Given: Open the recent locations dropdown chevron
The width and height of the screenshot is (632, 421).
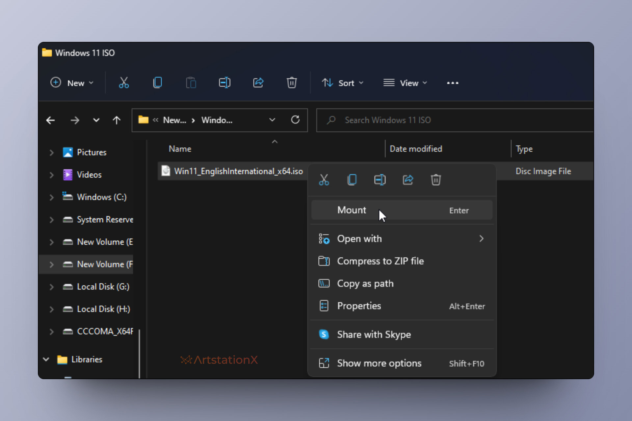Looking at the screenshot, I should pyautogui.click(x=96, y=120).
